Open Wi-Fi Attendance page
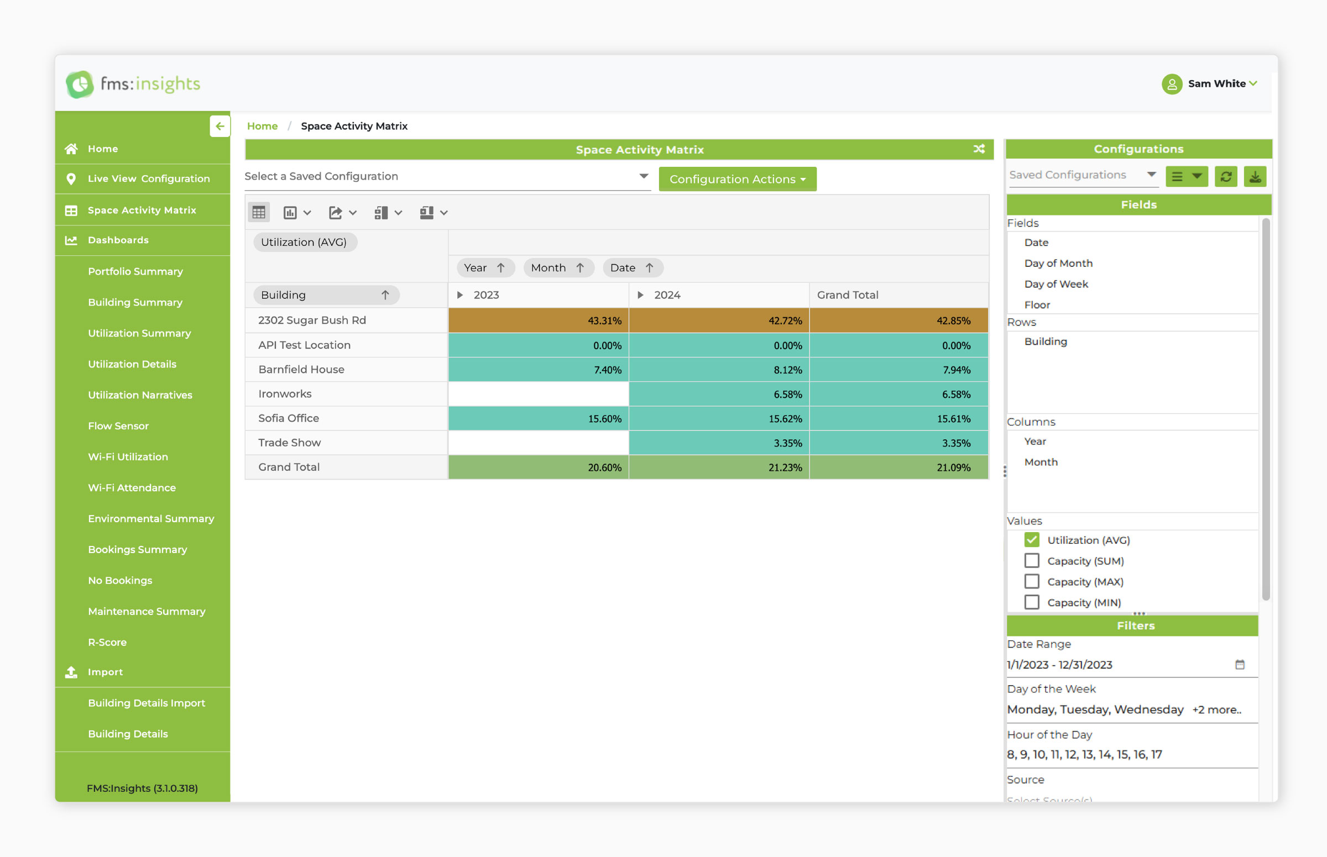 tap(132, 487)
